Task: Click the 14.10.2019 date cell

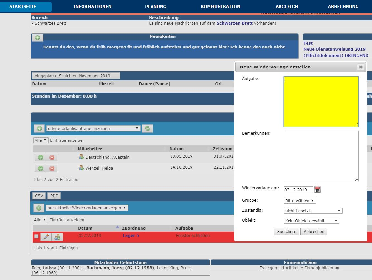Action: coord(181,167)
